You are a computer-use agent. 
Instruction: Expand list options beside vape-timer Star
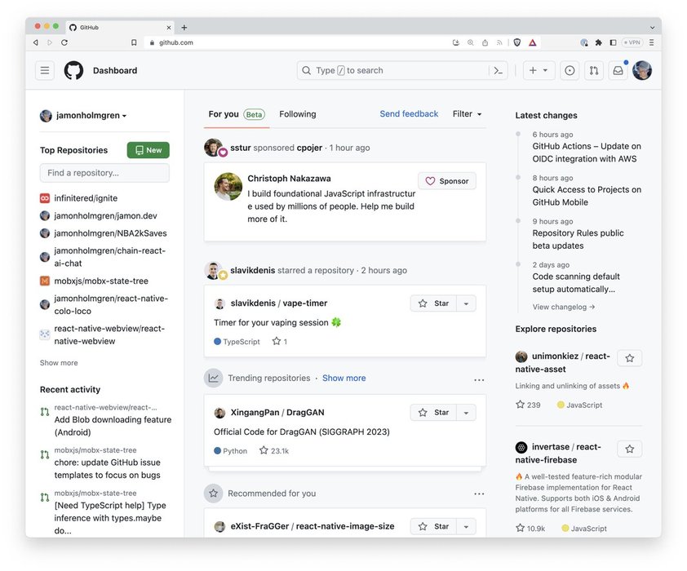coord(466,303)
